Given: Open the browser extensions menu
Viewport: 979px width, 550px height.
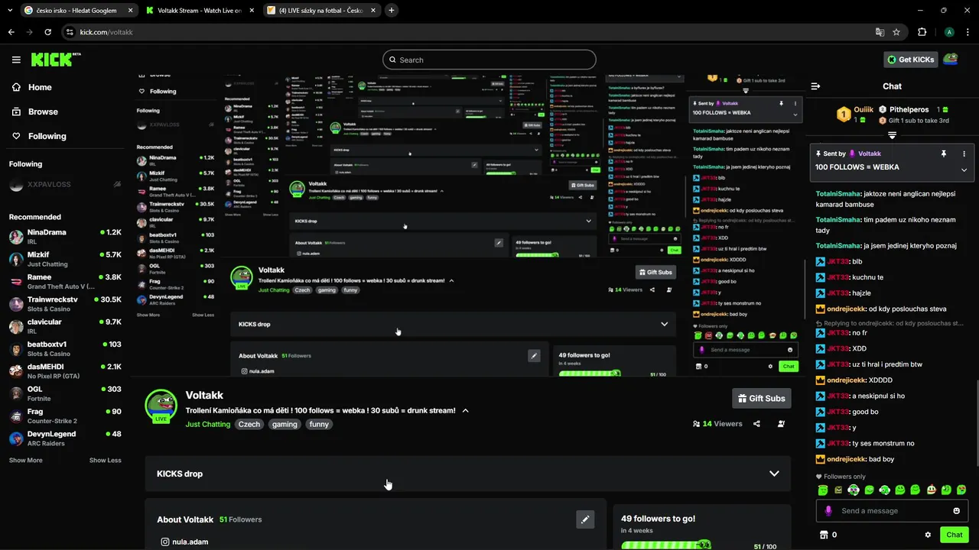Looking at the screenshot, I should pyautogui.click(x=922, y=32).
